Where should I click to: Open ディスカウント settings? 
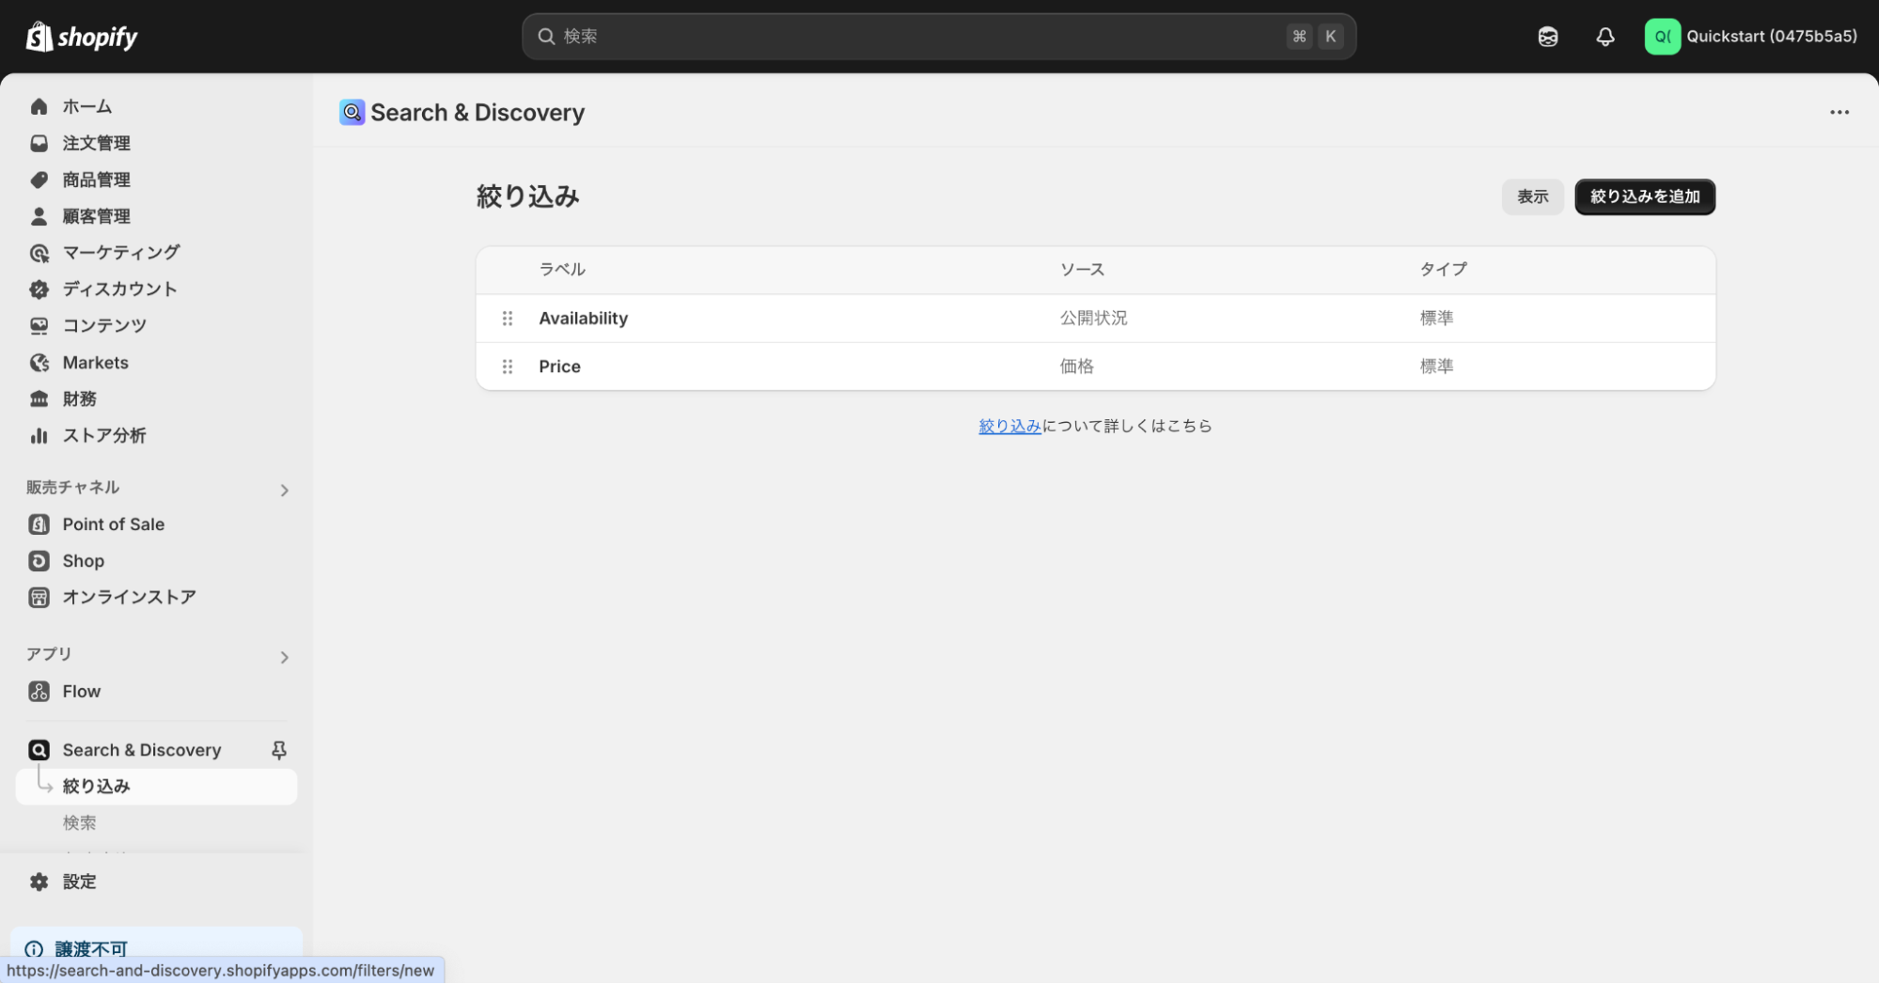point(118,289)
